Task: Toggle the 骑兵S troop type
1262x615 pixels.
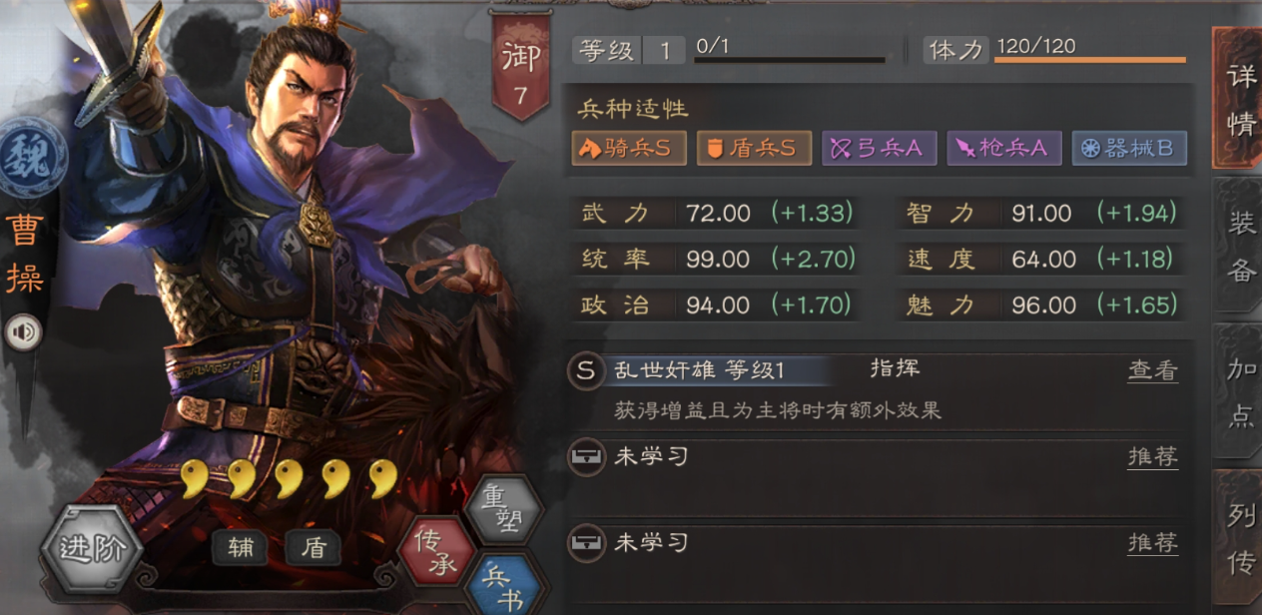Action: pos(628,149)
